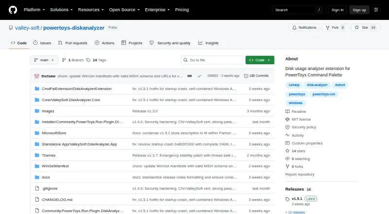Click the folder icon for docs
The image size is (389, 214).
37,177
